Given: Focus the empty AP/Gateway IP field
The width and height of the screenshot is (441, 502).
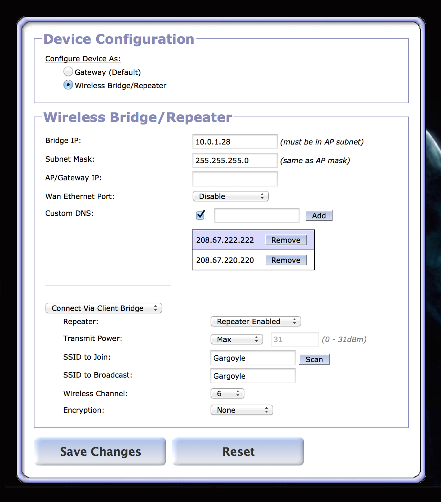Looking at the screenshot, I should pyautogui.click(x=235, y=179).
